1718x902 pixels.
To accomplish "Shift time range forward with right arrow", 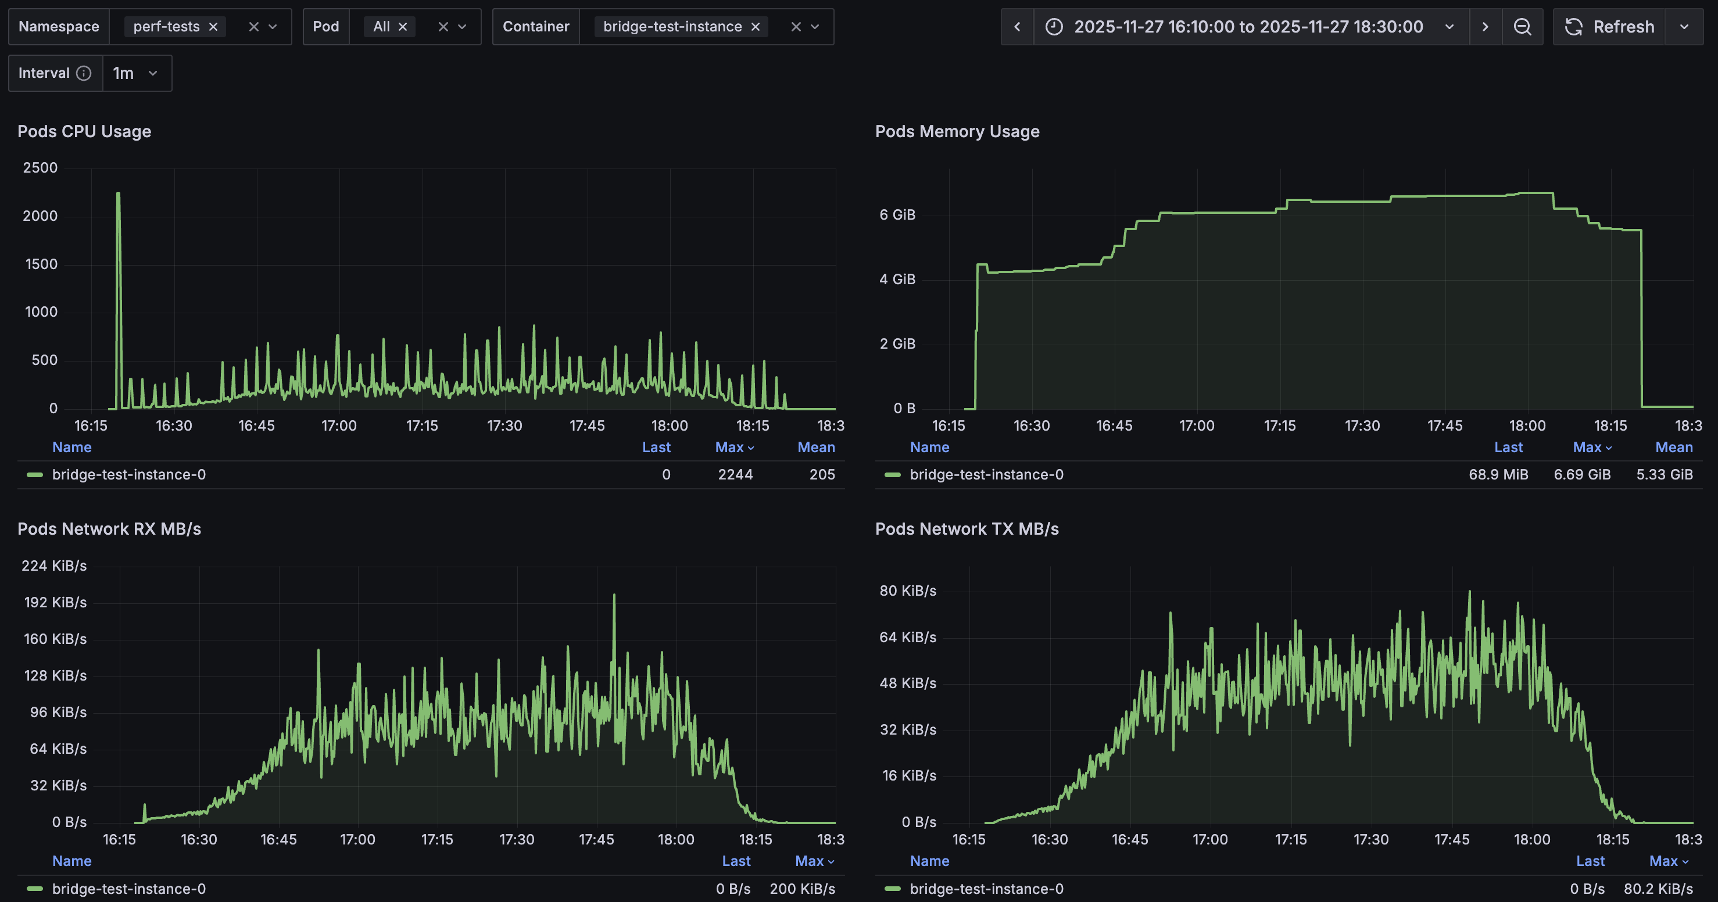I will [1486, 27].
